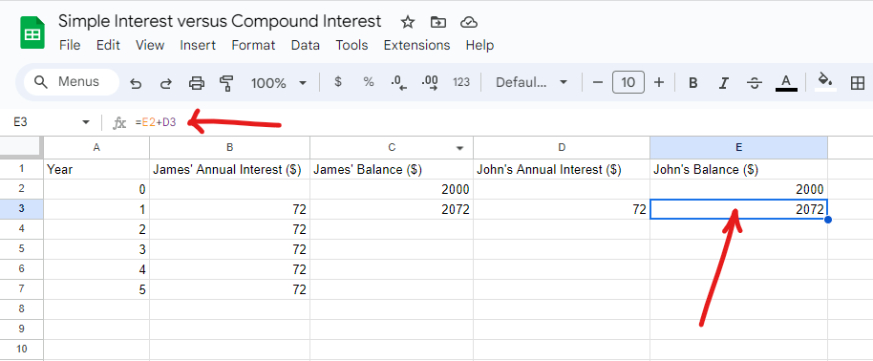Open more number formats (123)
Image resolution: width=873 pixels, height=361 pixels.
[x=461, y=82]
